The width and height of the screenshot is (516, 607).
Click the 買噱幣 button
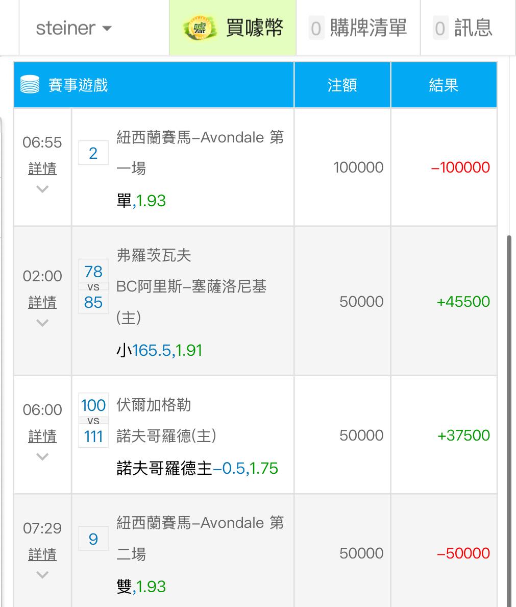tap(254, 28)
